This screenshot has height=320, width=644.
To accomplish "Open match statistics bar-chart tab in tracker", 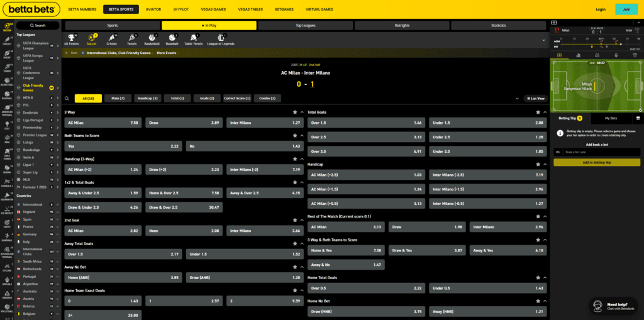I will tap(579, 55).
